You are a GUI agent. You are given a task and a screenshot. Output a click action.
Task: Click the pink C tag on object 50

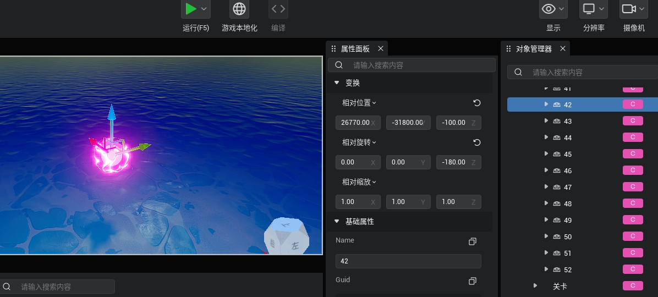click(x=633, y=236)
